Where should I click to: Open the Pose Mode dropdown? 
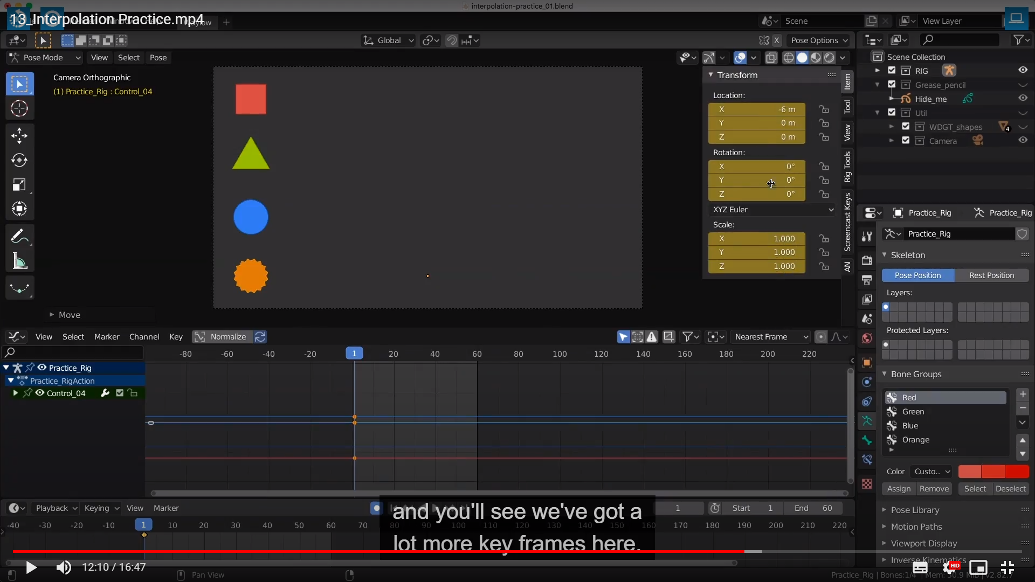(x=45, y=58)
